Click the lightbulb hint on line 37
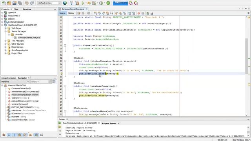The height and width of the screenshot is (141, 251). pyautogui.click(x=62, y=74)
